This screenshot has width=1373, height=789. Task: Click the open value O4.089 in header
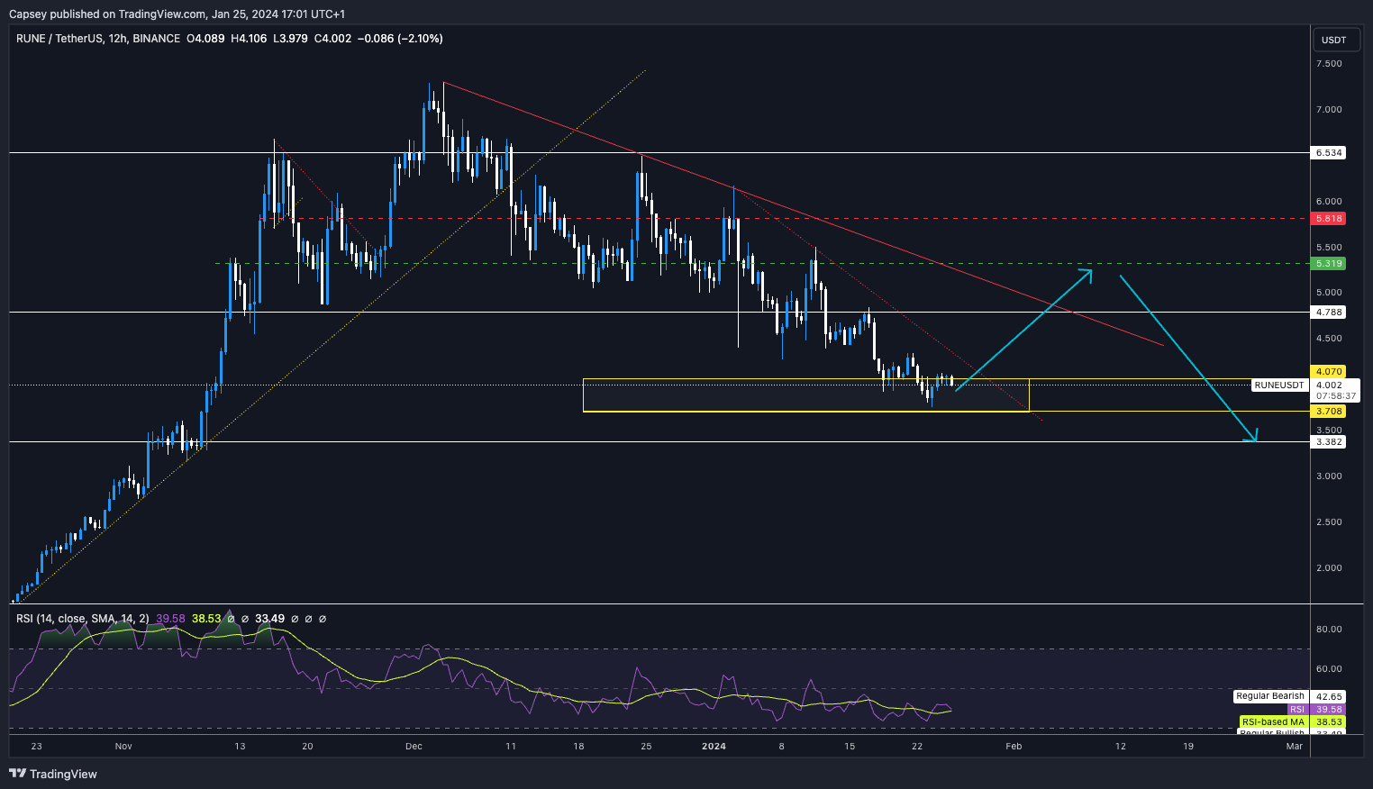pos(205,39)
